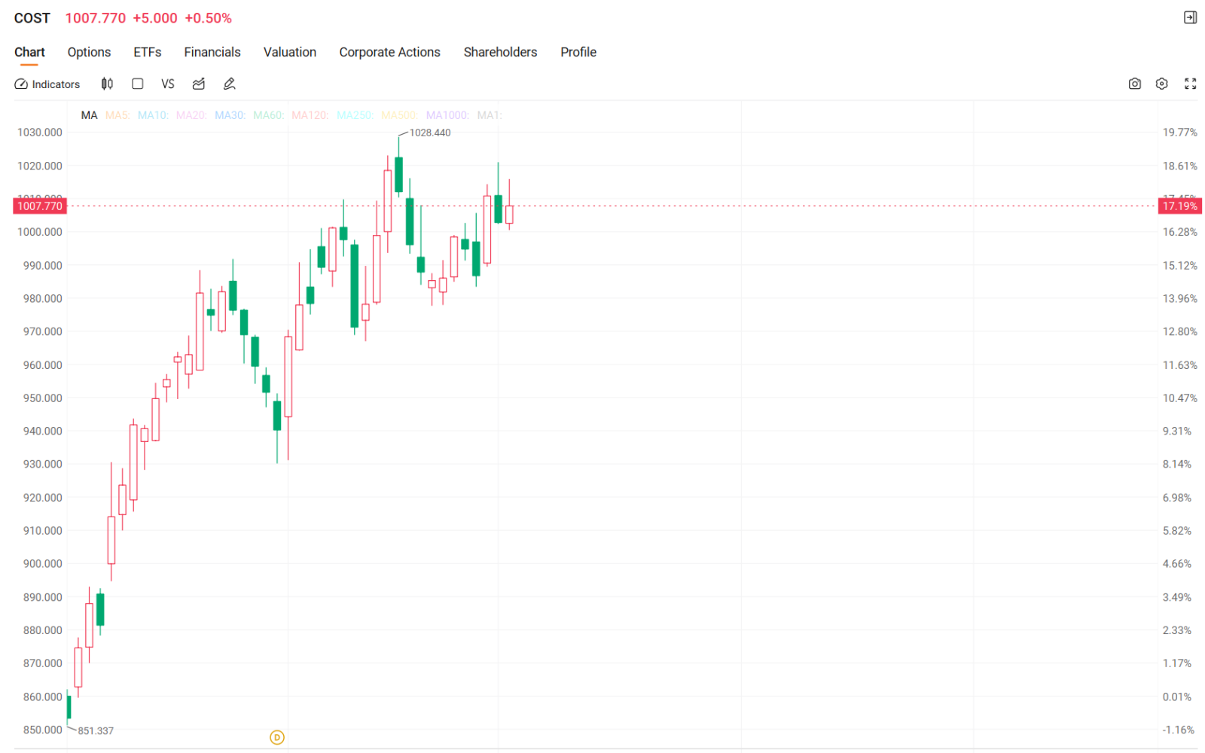Click the MA indicator label

tap(89, 115)
